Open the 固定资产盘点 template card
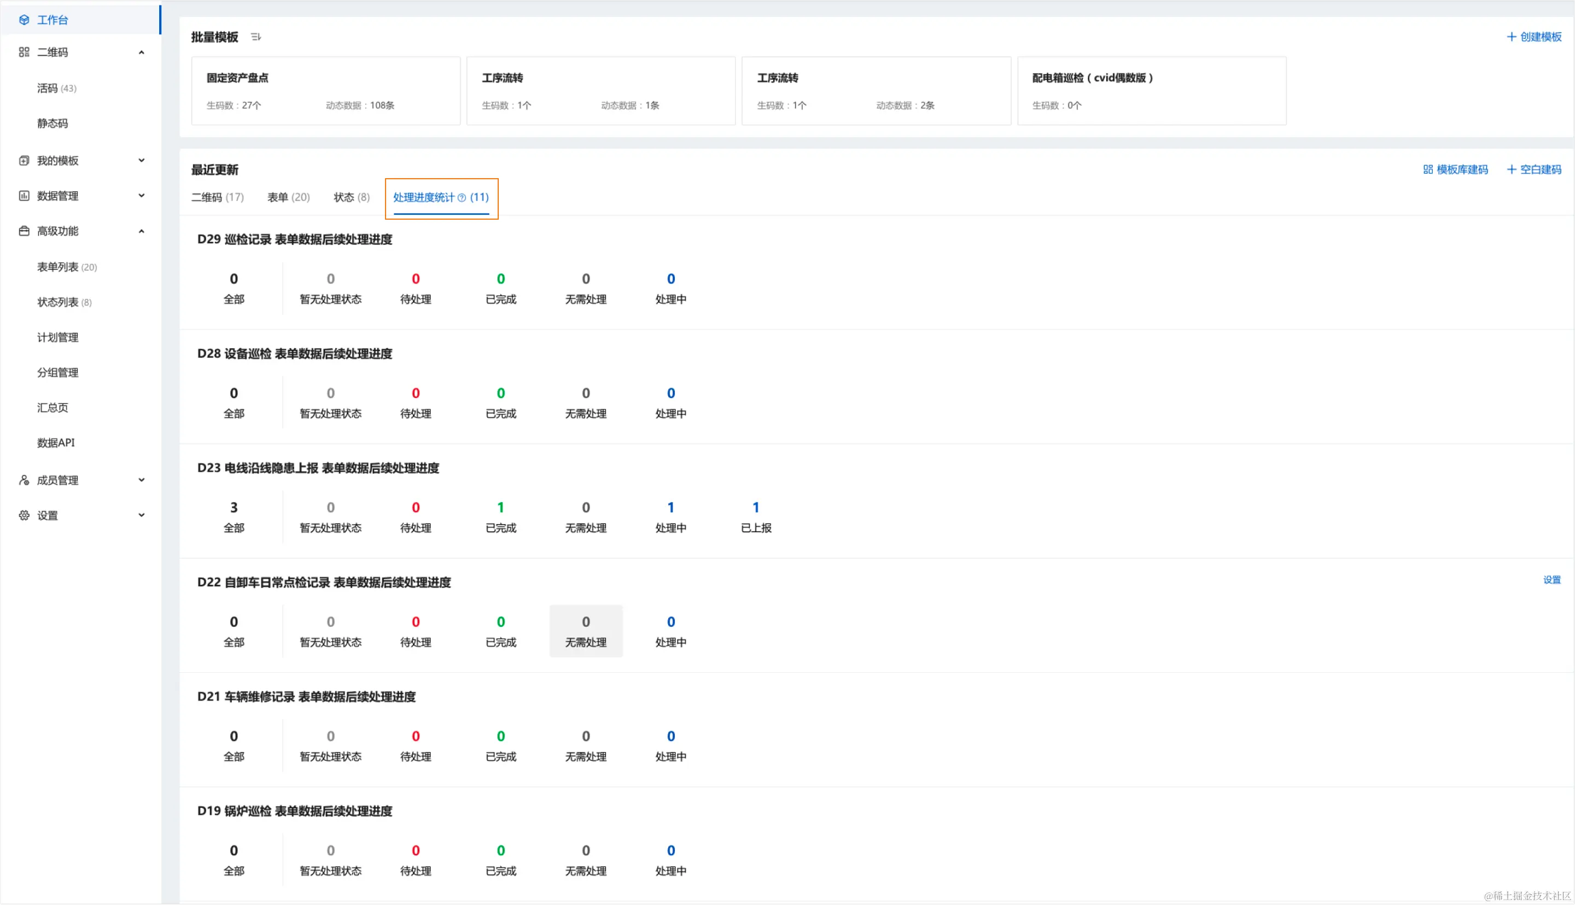Image resolution: width=1575 pixels, height=905 pixels. tap(326, 91)
